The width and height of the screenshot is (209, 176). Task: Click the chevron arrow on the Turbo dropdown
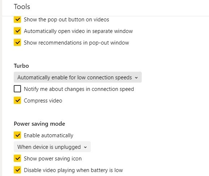pyautogui.click(x=136, y=77)
